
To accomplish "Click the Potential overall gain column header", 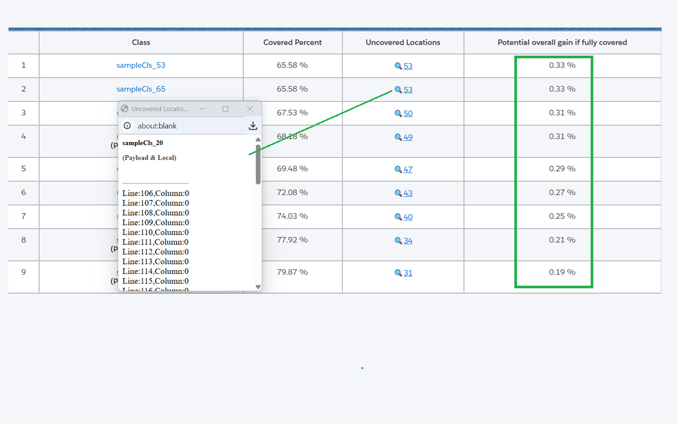I will pos(562,42).
